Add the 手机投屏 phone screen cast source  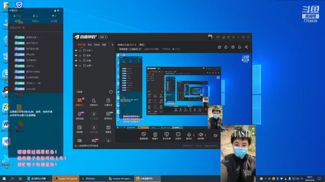click(167, 136)
